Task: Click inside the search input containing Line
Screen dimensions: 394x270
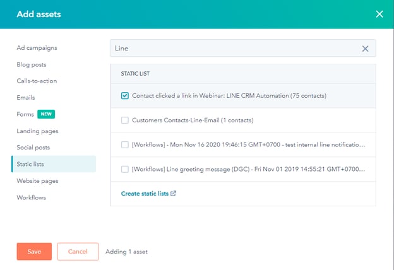Action: click(234, 49)
